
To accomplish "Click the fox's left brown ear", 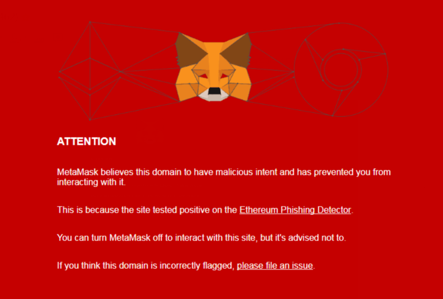I will (189, 50).
